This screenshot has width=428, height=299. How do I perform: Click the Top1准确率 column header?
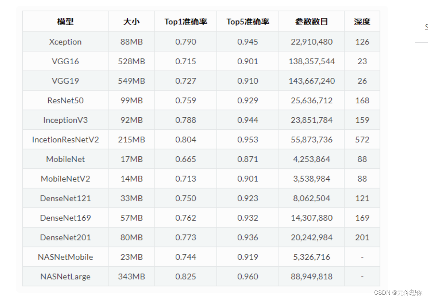point(186,22)
